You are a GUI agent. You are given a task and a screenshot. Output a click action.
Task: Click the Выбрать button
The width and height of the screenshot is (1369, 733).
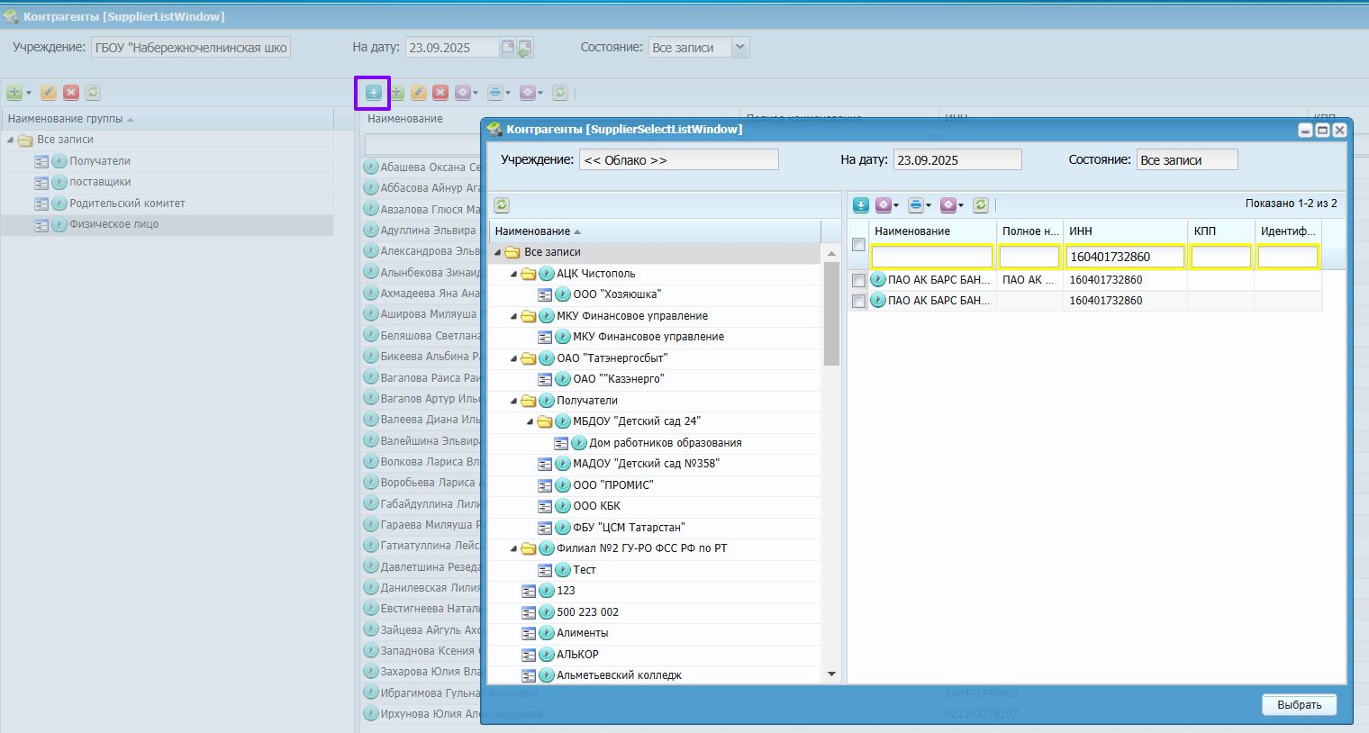coord(1299,705)
